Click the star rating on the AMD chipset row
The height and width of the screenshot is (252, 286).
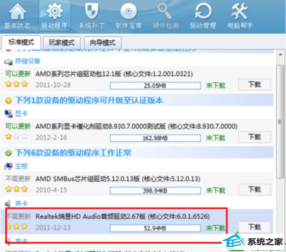tap(16, 84)
